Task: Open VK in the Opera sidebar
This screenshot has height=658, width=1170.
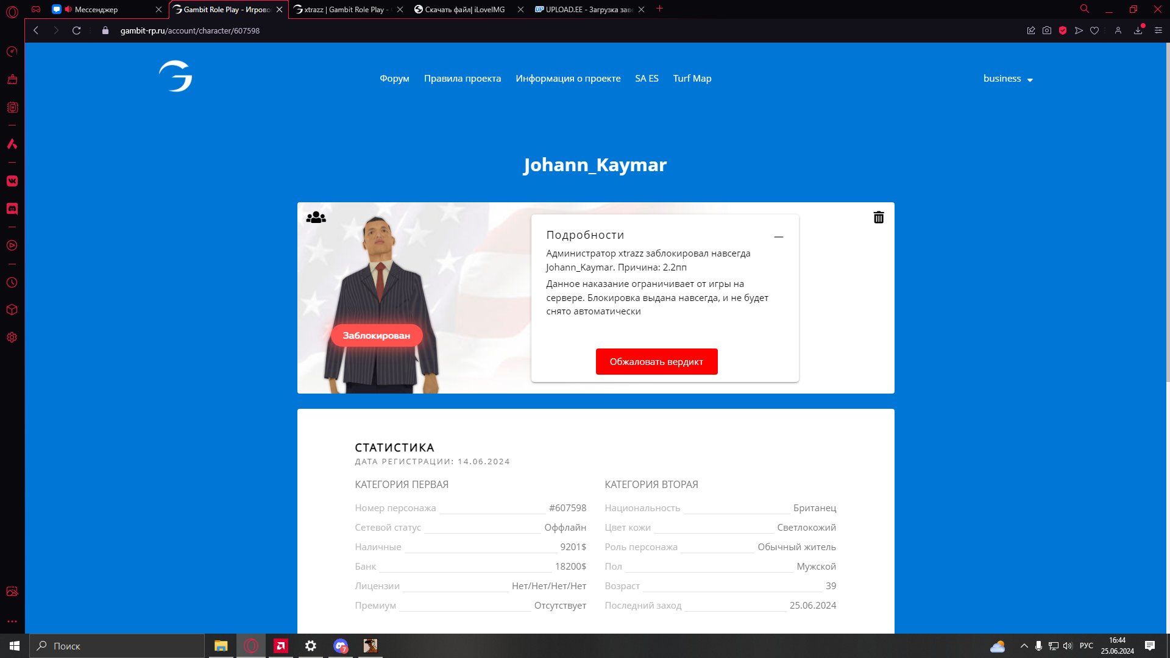Action: [x=12, y=181]
